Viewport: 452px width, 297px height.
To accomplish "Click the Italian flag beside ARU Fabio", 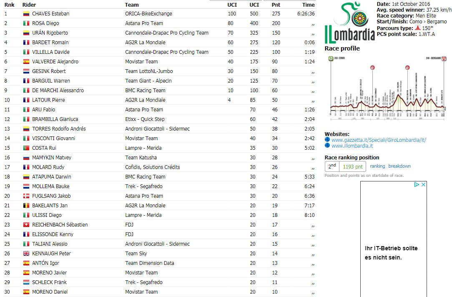I will pyautogui.click(x=26, y=110).
